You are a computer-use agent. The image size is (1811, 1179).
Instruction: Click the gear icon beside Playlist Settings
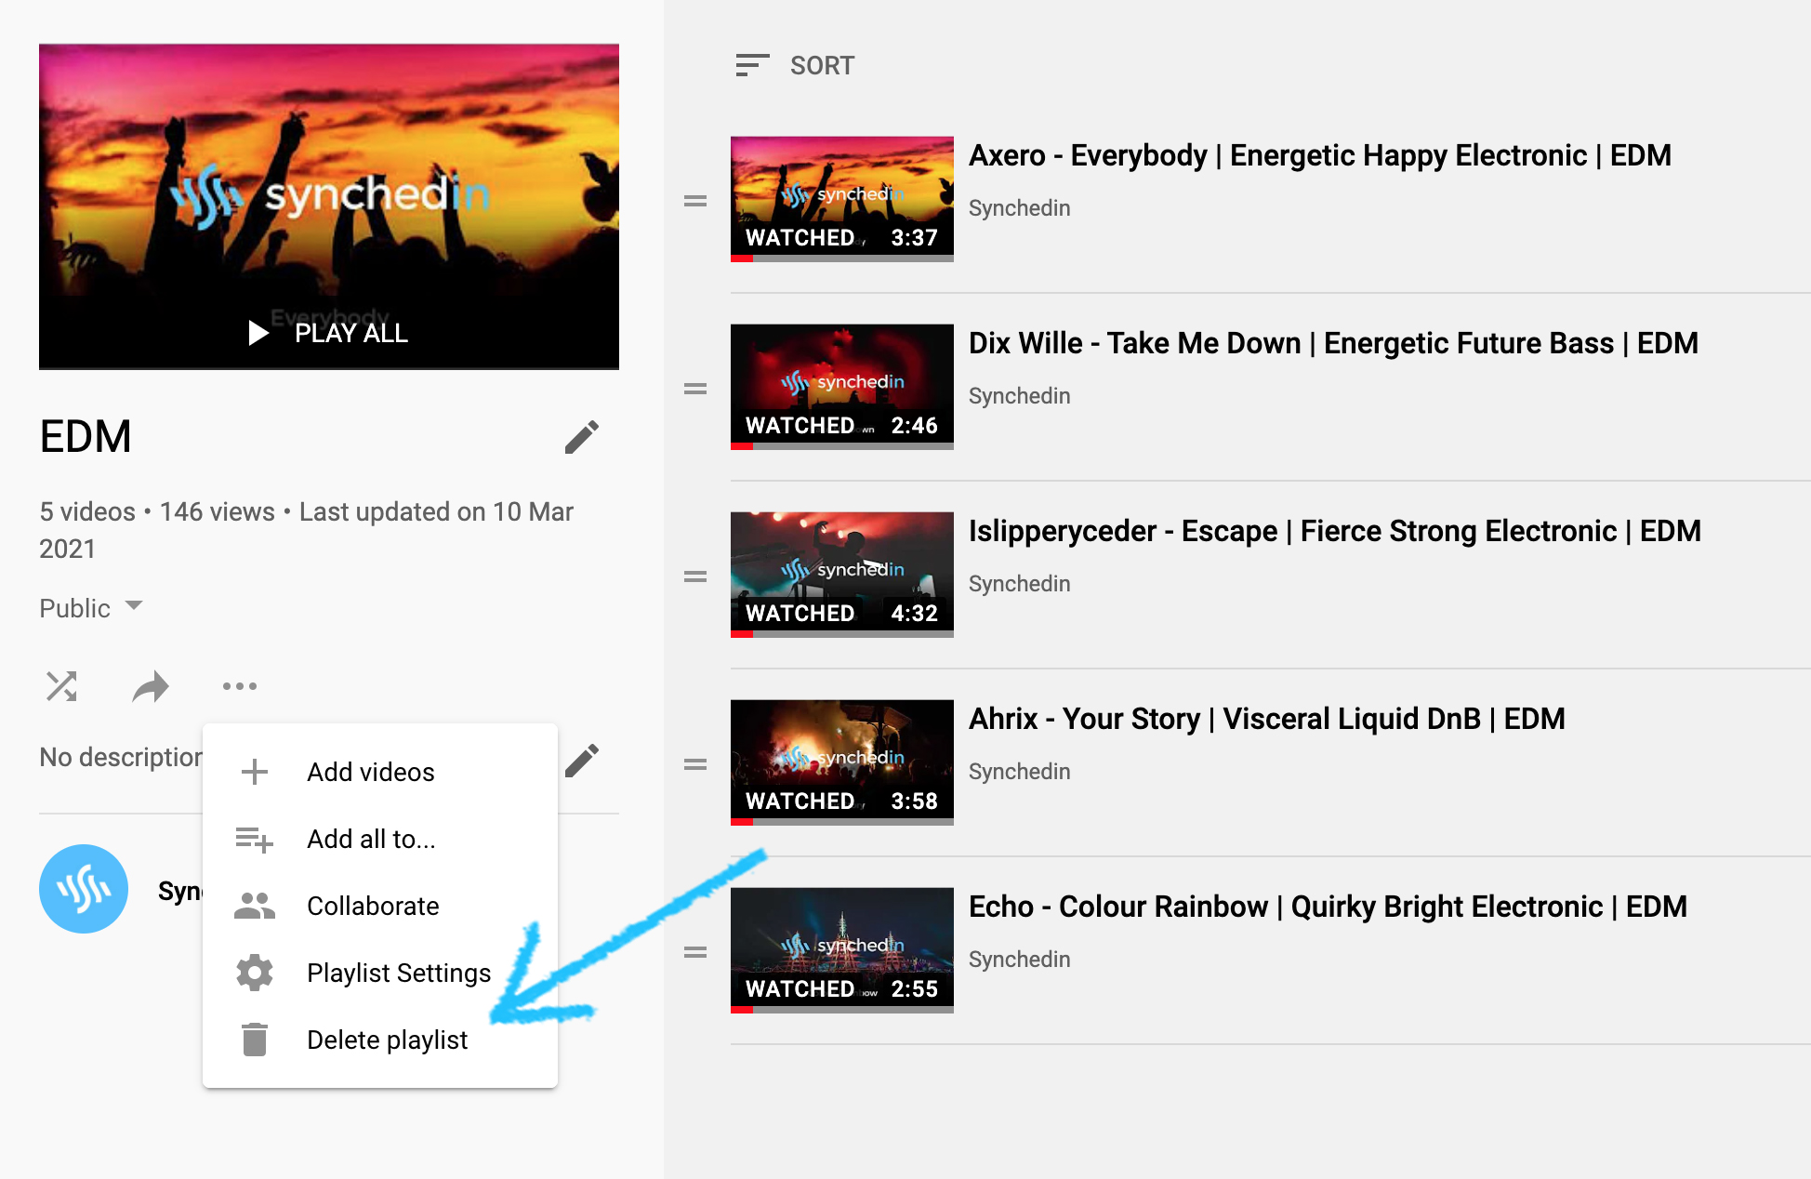tap(255, 973)
